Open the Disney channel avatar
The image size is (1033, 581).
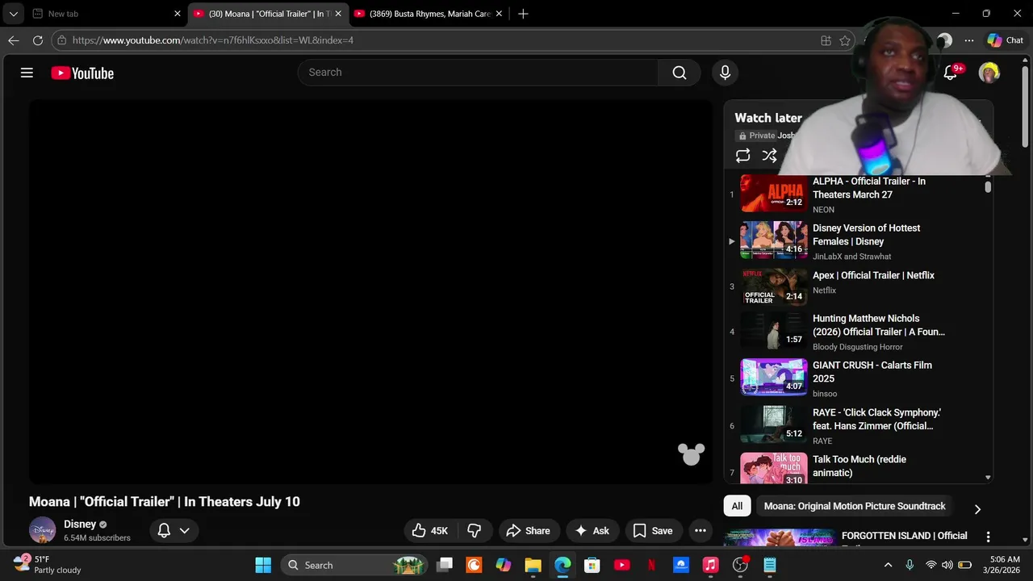click(42, 530)
